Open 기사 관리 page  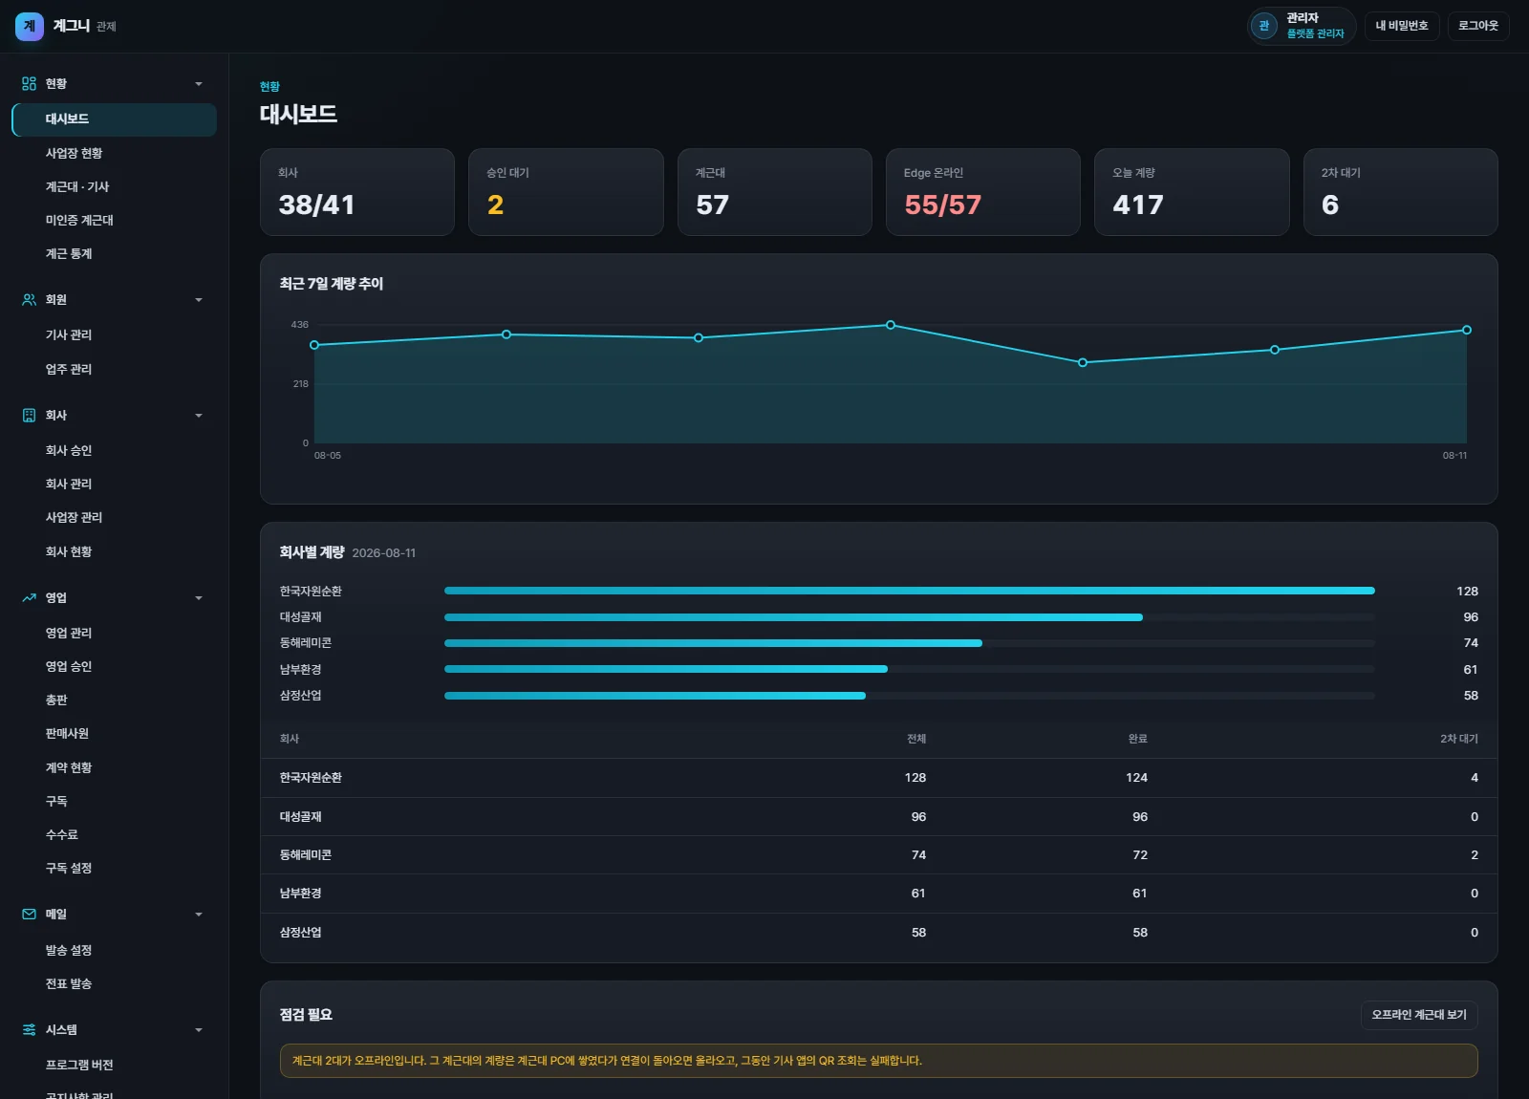[115, 334]
